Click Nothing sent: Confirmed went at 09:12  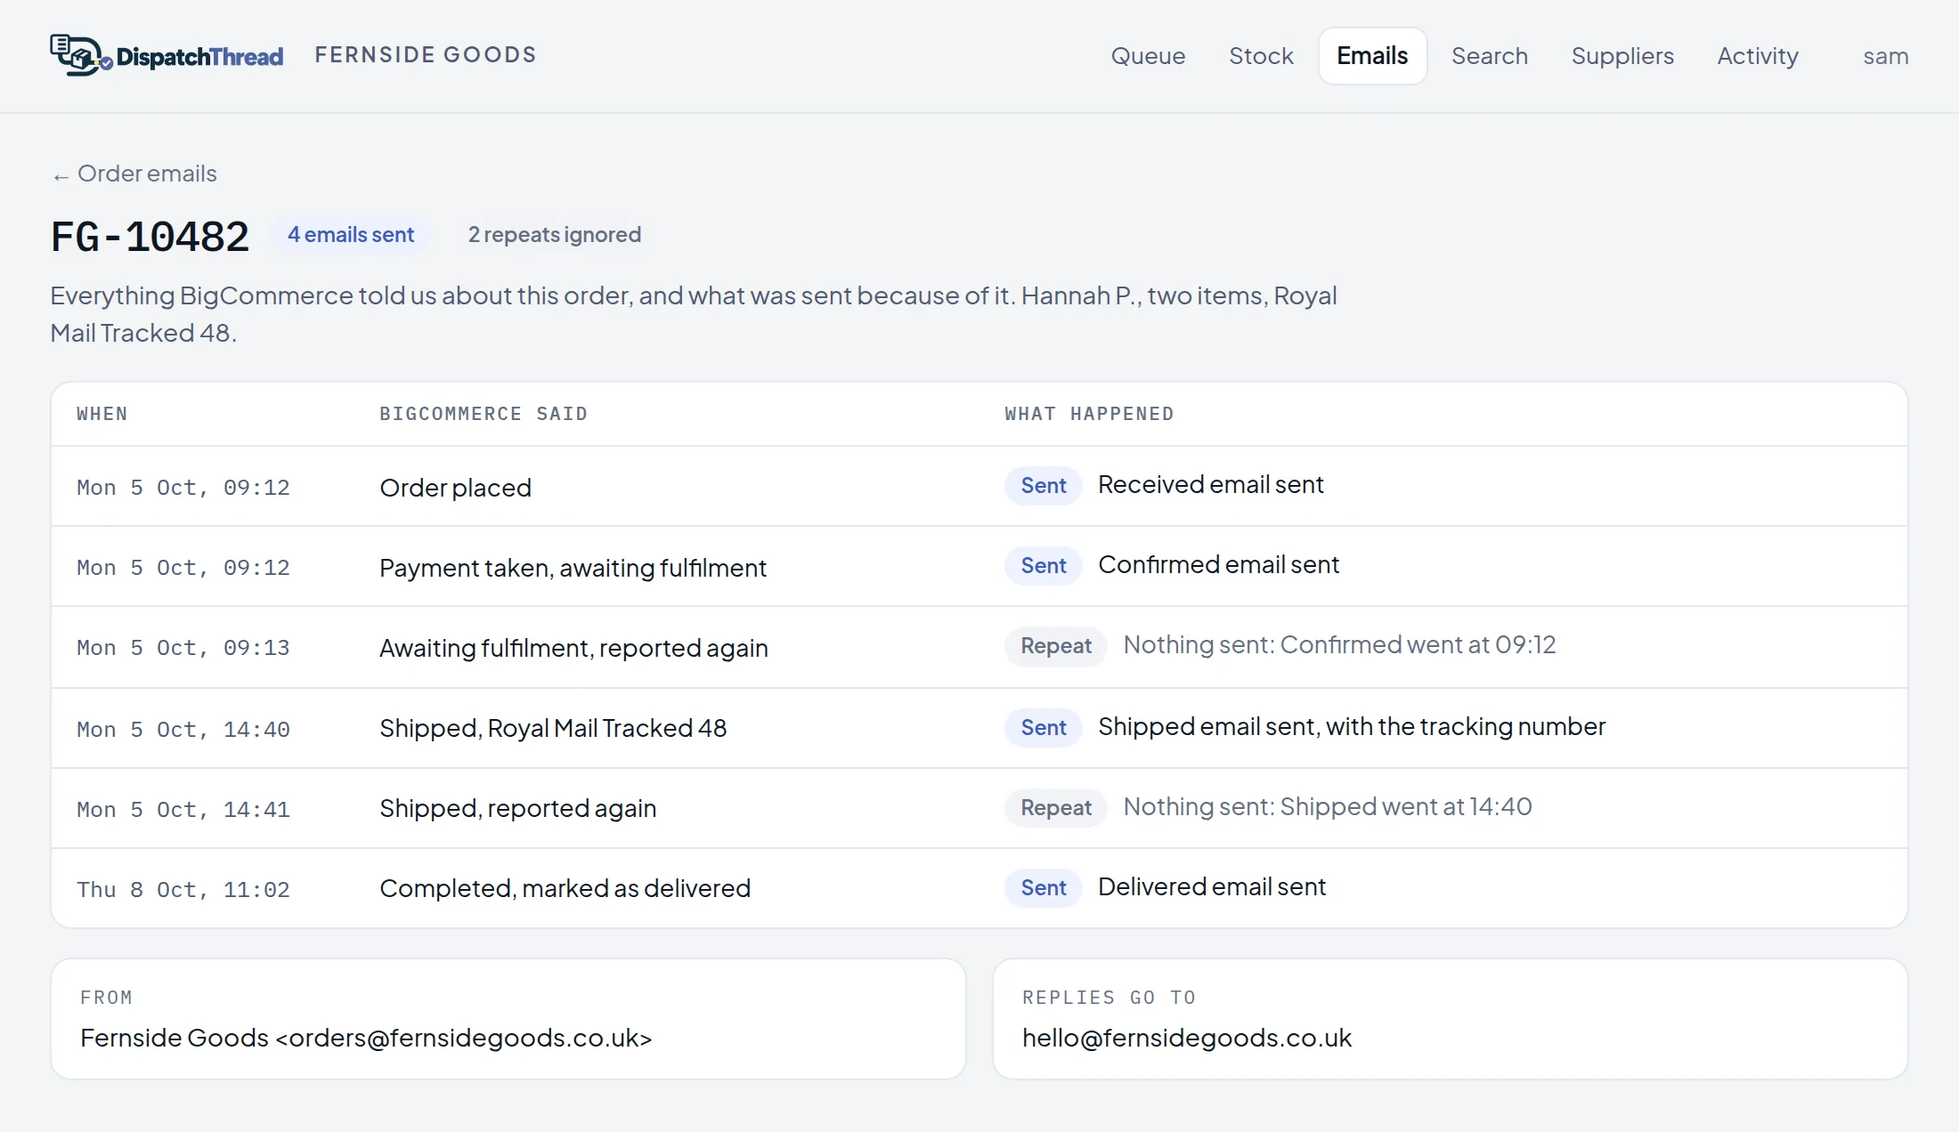(1339, 644)
